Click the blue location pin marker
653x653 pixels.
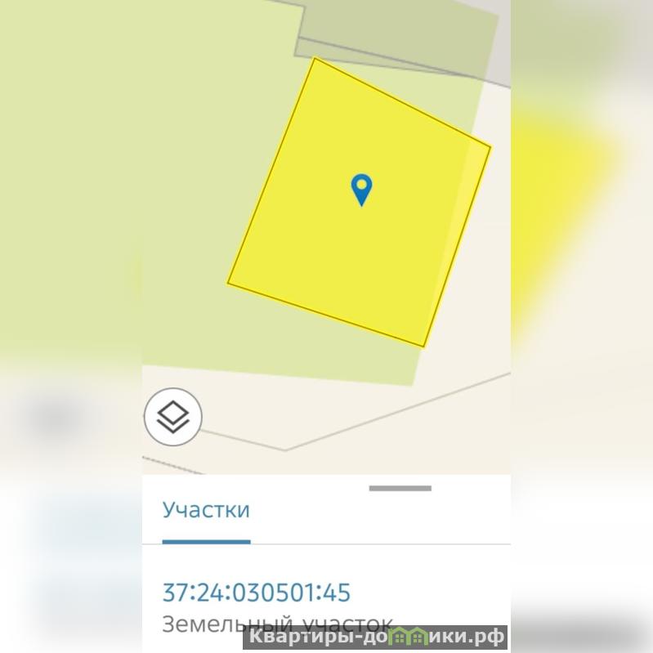pyautogui.click(x=361, y=190)
